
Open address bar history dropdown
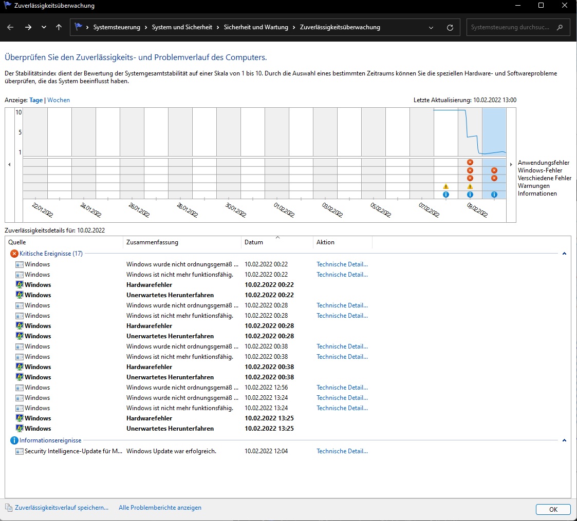pyautogui.click(x=431, y=28)
